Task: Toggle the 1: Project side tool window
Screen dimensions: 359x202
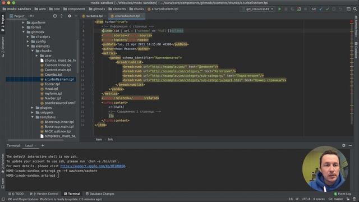Action: click(3, 23)
